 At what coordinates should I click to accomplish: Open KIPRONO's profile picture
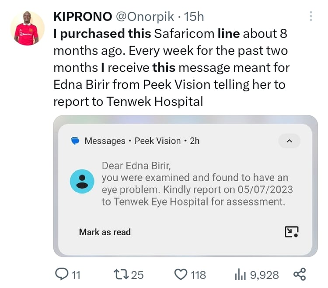(27, 28)
